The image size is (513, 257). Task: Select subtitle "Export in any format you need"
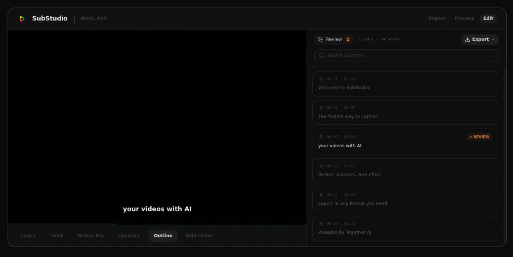[405, 199]
